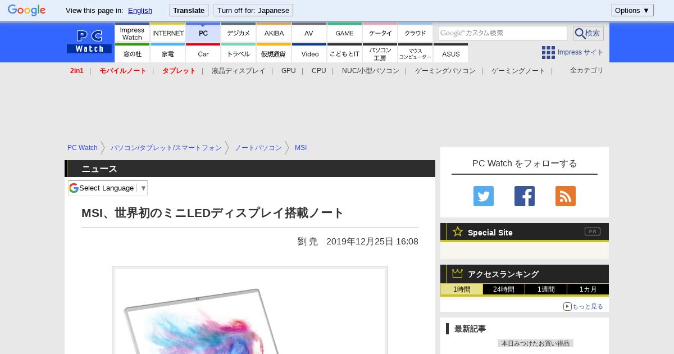Go to the タブレット category
The image size is (674, 354).
179,71
